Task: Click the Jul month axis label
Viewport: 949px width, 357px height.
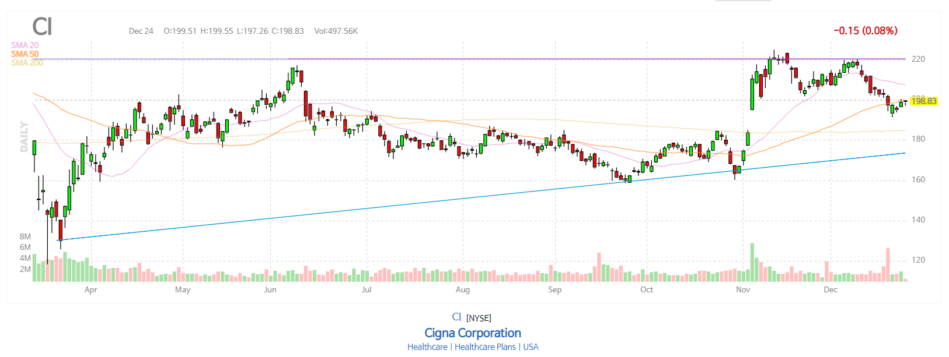Action: (367, 289)
